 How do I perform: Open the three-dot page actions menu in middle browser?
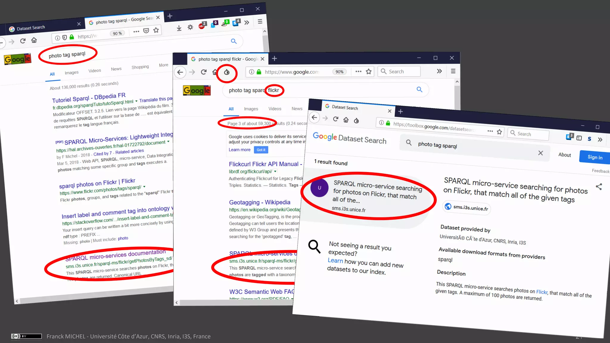(358, 71)
